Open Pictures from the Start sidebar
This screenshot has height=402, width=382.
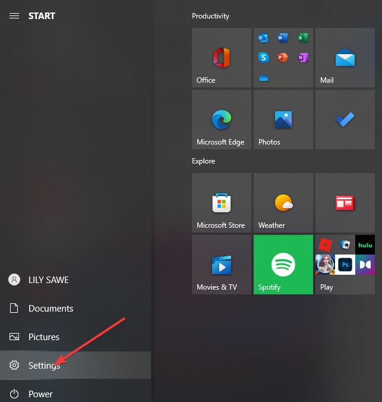75,337
